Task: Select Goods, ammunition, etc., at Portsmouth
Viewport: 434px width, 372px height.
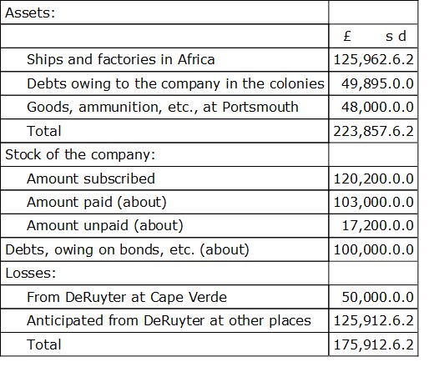Action: 163,107
